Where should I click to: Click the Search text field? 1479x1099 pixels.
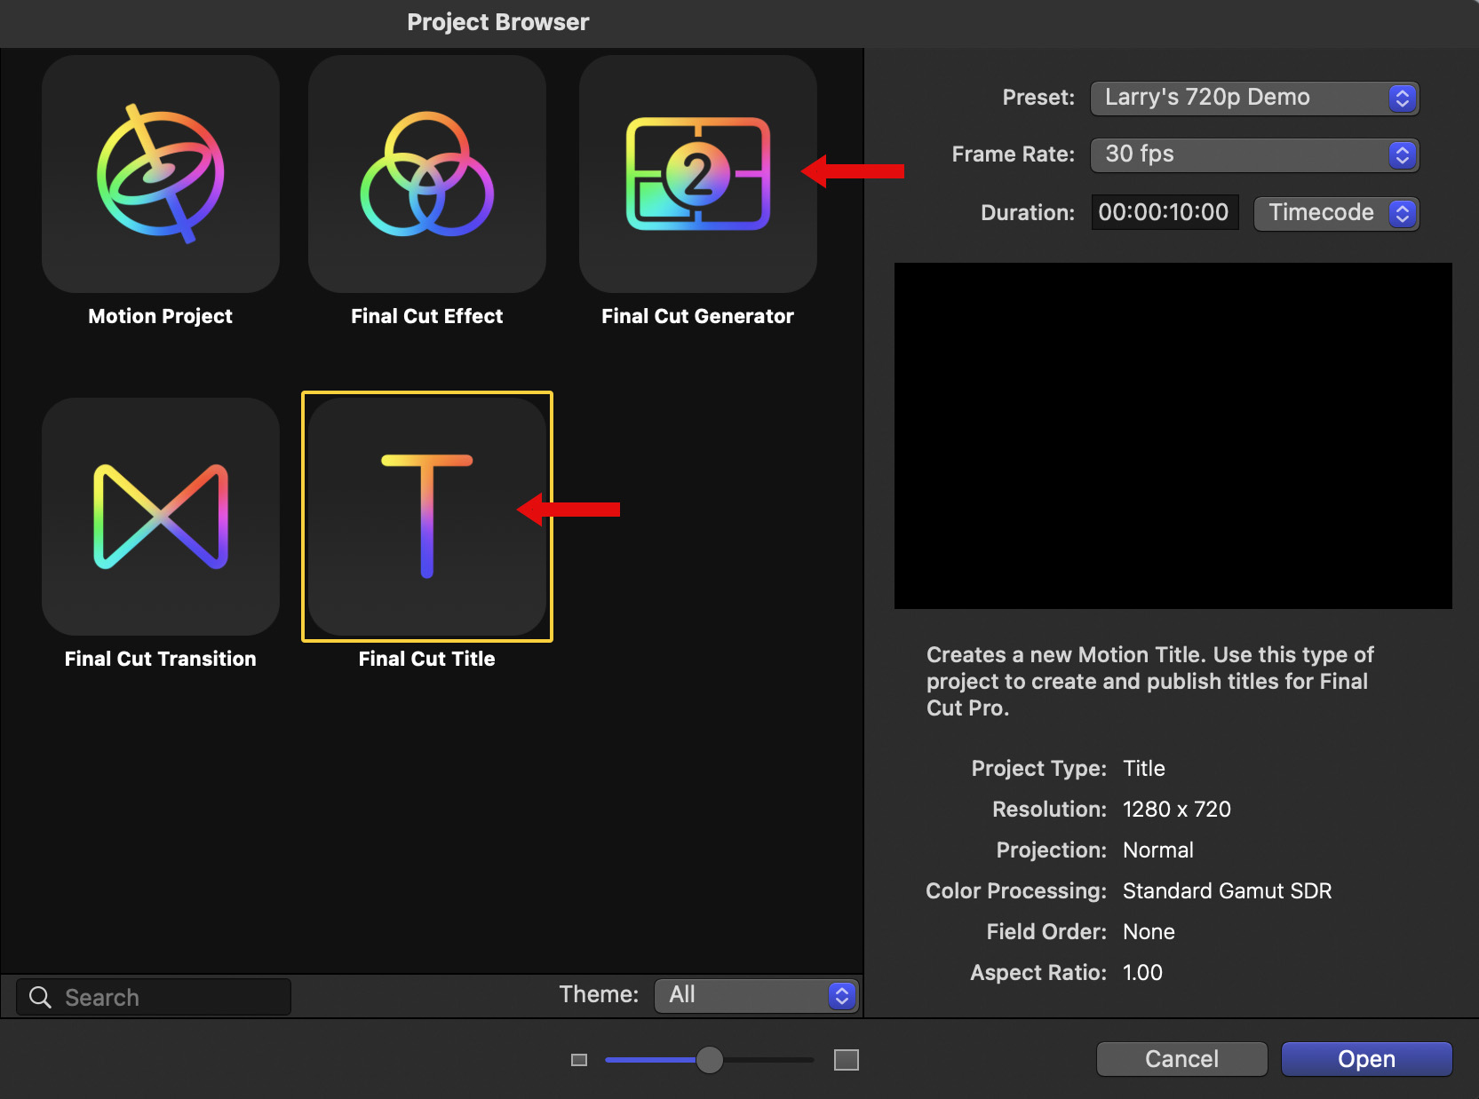pos(173,997)
